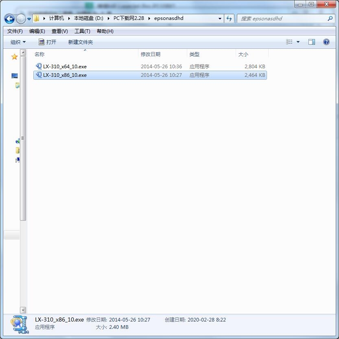Select PC下载网2.28 in the address path
This screenshot has width=339, height=339.
coord(129,18)
